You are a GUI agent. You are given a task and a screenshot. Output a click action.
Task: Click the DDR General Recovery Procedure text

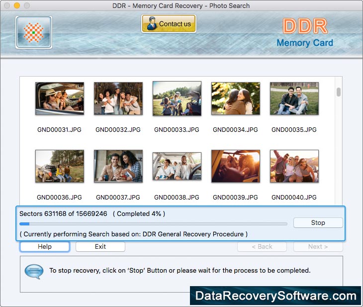pos(193,234)
